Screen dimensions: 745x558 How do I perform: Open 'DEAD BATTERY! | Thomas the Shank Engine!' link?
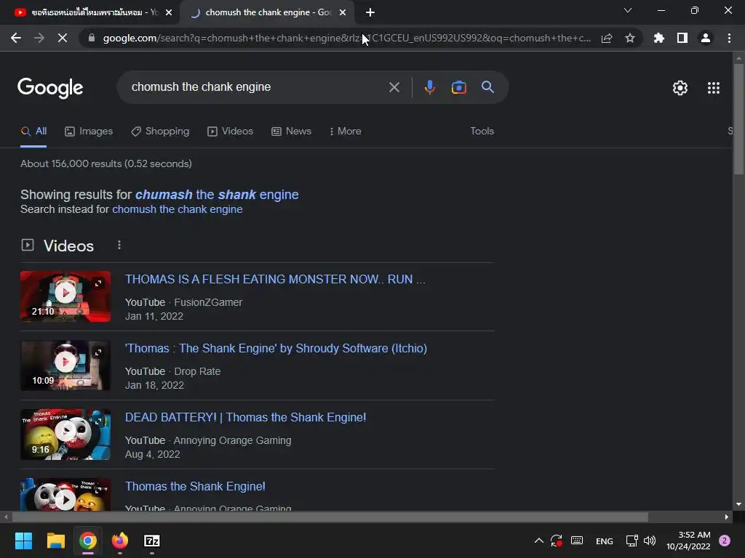pos(246,417)
